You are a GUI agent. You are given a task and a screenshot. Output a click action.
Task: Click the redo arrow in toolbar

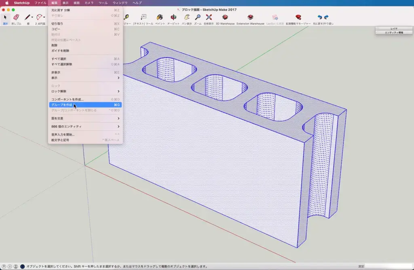[x=326, y=17]
